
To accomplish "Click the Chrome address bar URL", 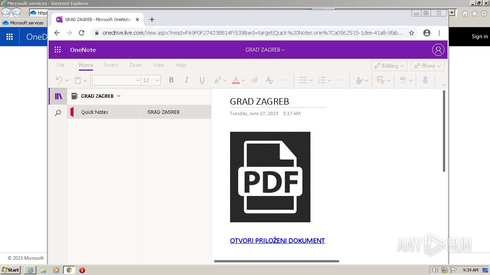I will (x=252, y=33).
